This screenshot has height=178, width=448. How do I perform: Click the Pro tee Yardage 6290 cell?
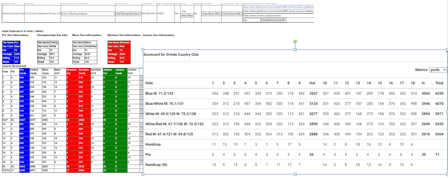coord(17,54)
